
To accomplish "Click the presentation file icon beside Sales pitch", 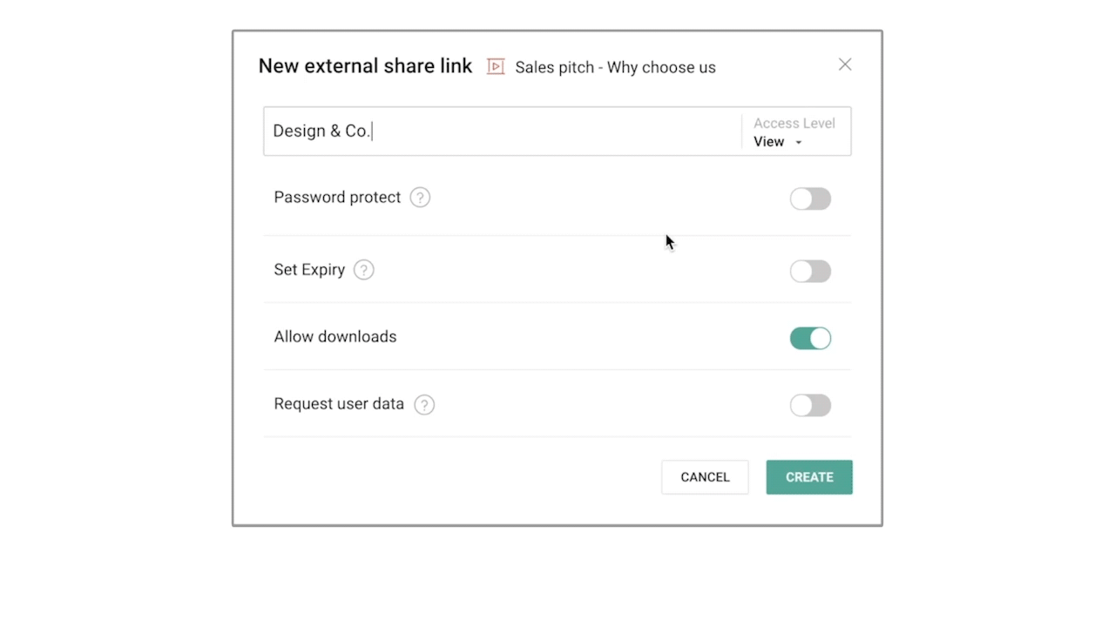I will point(496,67).
